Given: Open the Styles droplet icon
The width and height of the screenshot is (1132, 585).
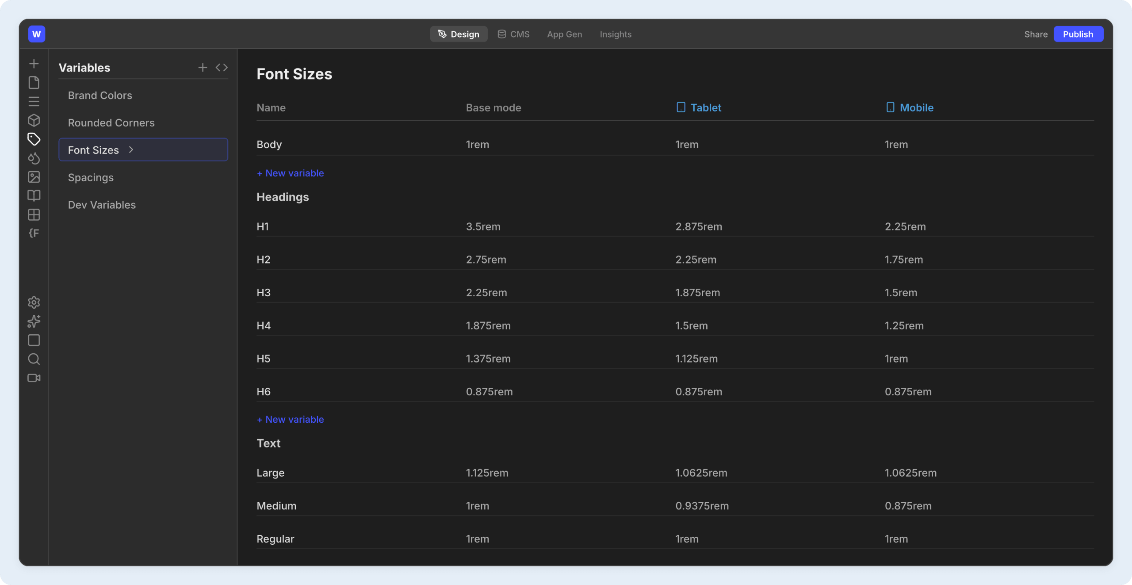Looking at the screenshot, I should (x=34, y=158).
